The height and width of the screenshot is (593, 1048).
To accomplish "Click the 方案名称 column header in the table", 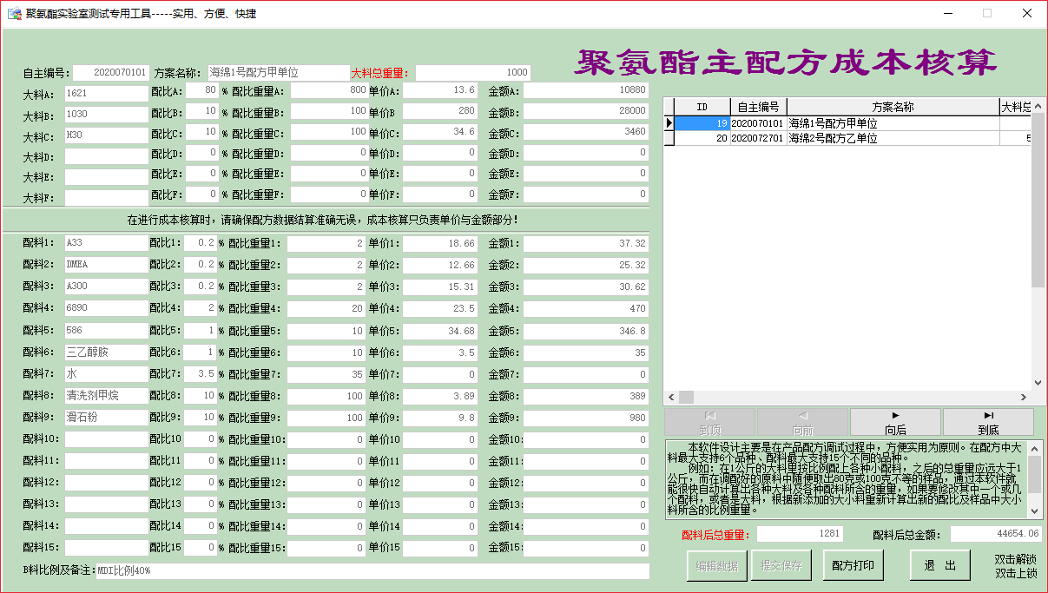I will click(893, 107).
